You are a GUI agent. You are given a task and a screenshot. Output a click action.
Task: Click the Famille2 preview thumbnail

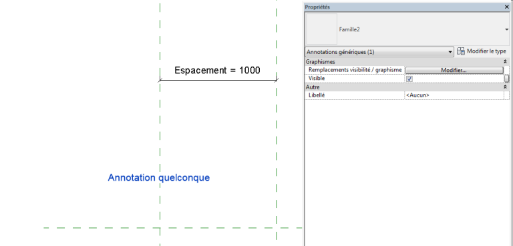(321, 29)
